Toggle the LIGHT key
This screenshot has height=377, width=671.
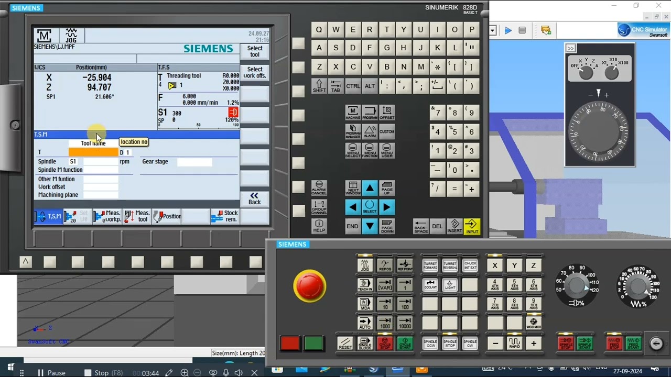[450, 285]
